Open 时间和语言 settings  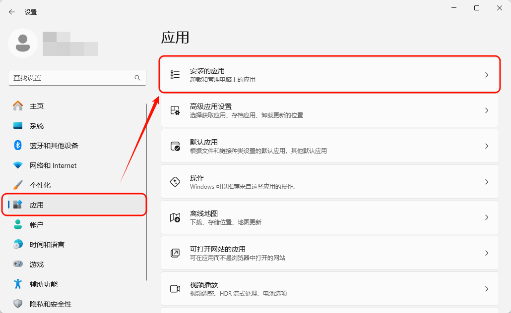77,244
